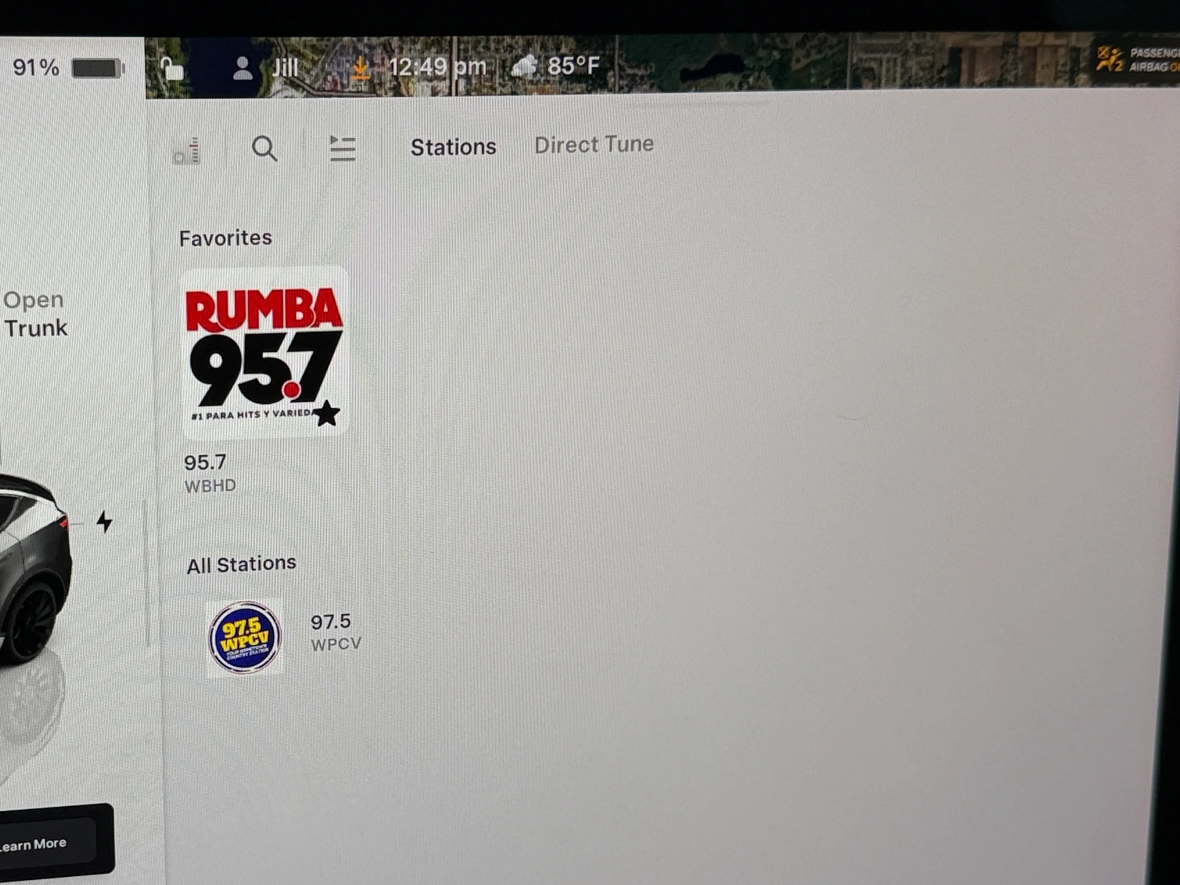Tap the All Stations section heading
Viewport: 1180px width, 885px height.
click(x=241, y=564)
